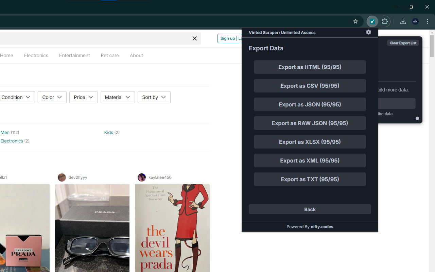Open the Vinted Scraper settings gear
Viewport: 435px width, 272px height.
point(368,32)
